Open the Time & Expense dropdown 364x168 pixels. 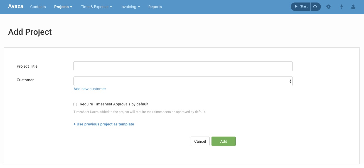[96, 7]
